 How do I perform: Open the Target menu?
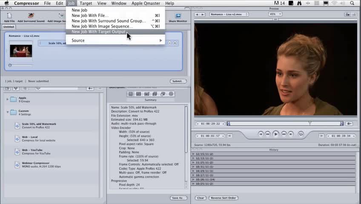click(x=86, y=3)
